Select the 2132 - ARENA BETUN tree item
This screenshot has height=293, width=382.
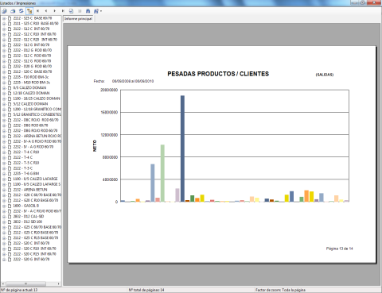pos(30,190)
